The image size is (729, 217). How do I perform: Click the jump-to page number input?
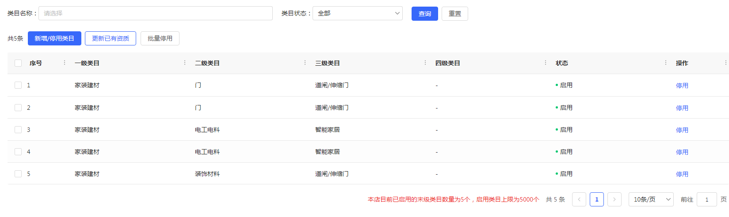click(706, 199)
